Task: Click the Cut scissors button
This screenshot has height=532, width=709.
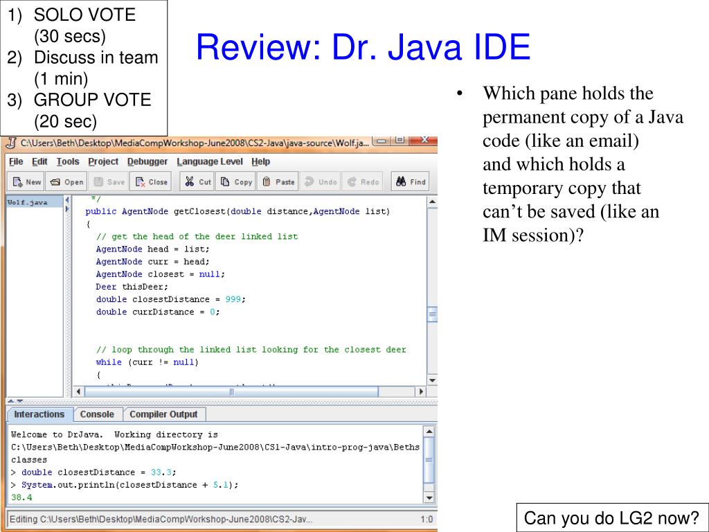Action: pyautogui.click(x=198, y=182)
